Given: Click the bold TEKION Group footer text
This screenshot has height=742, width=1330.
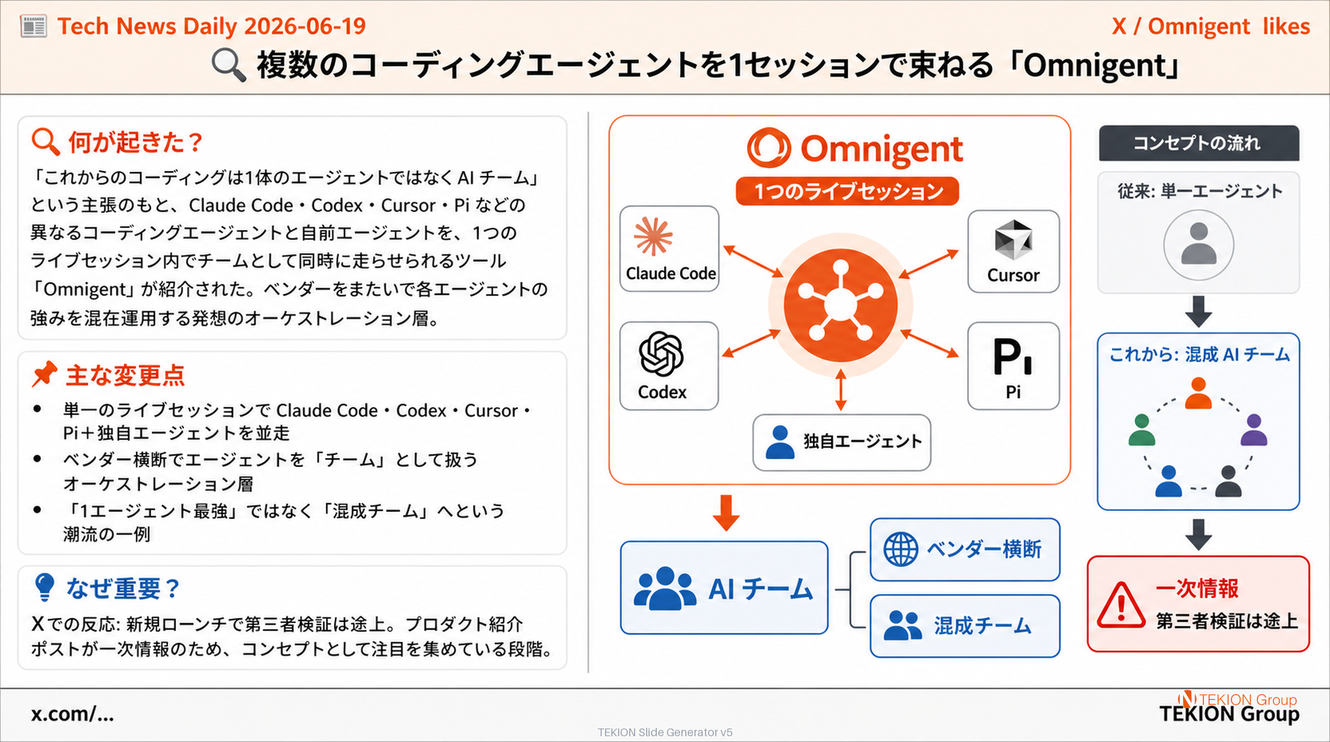Looking at the screenshot, I should [1229, 715].
